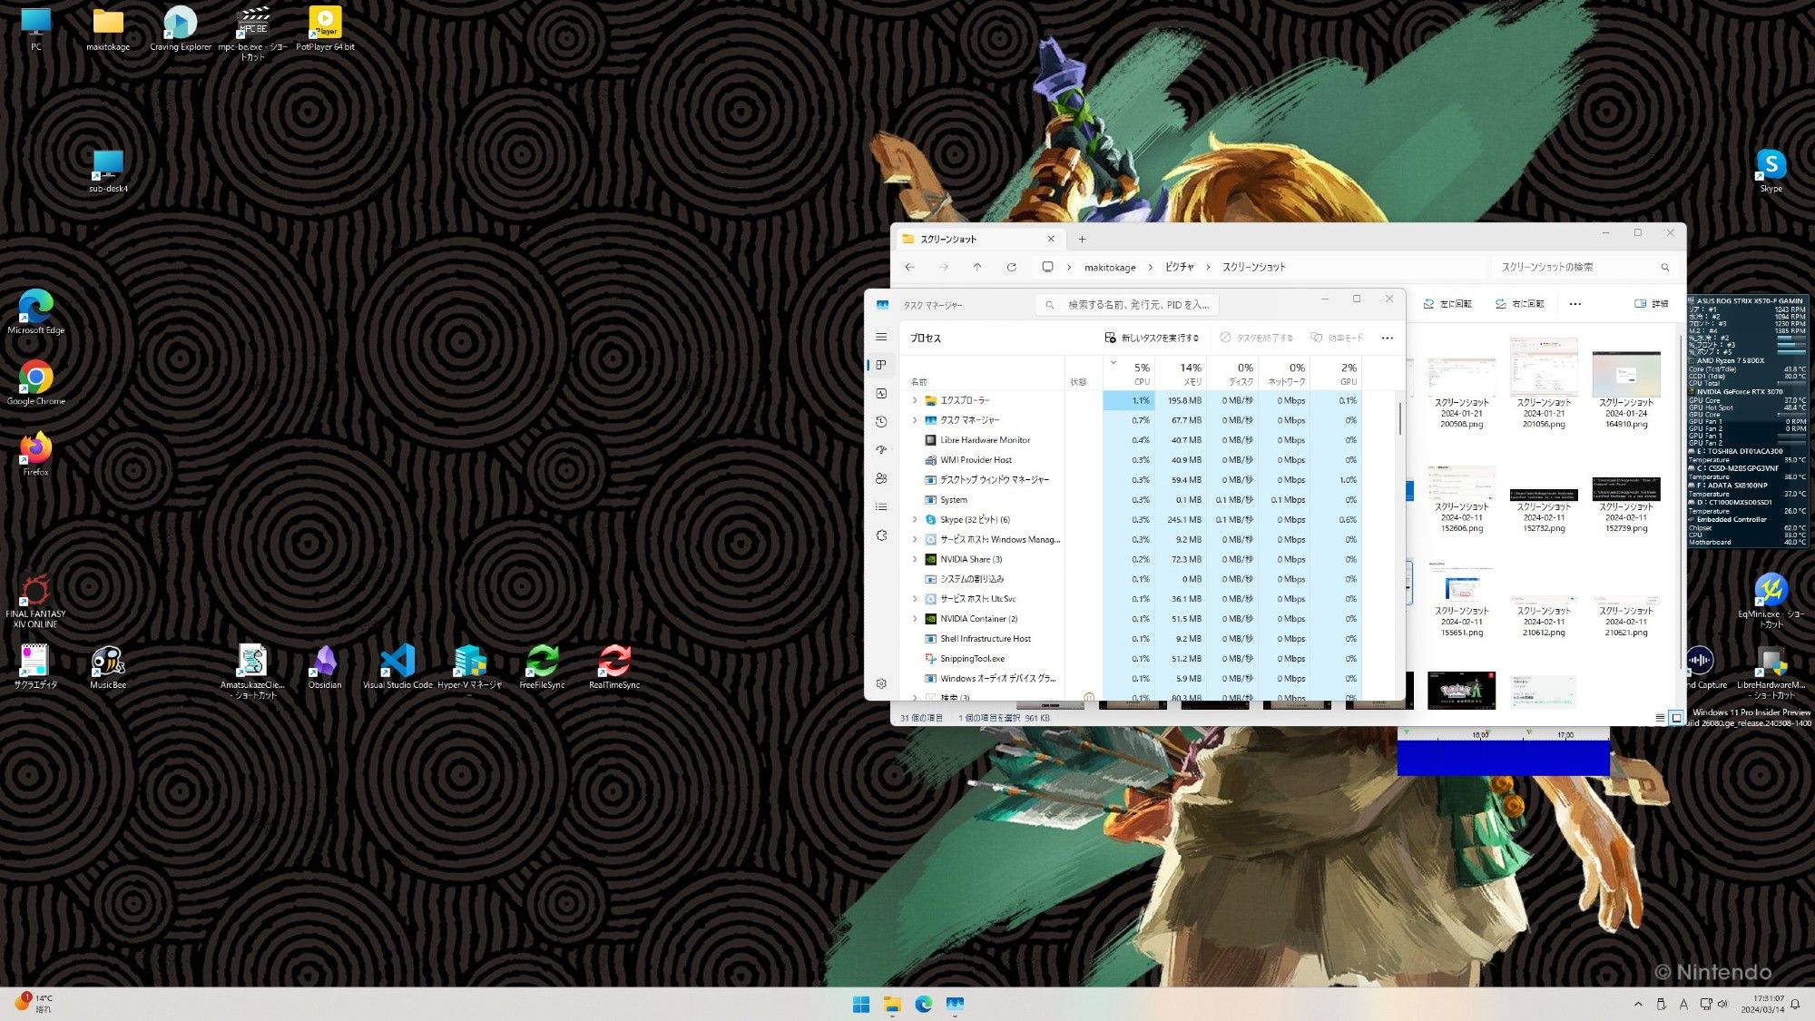Click Task Manager search box
The image size is (1815, 1021).
(1127, 305)
